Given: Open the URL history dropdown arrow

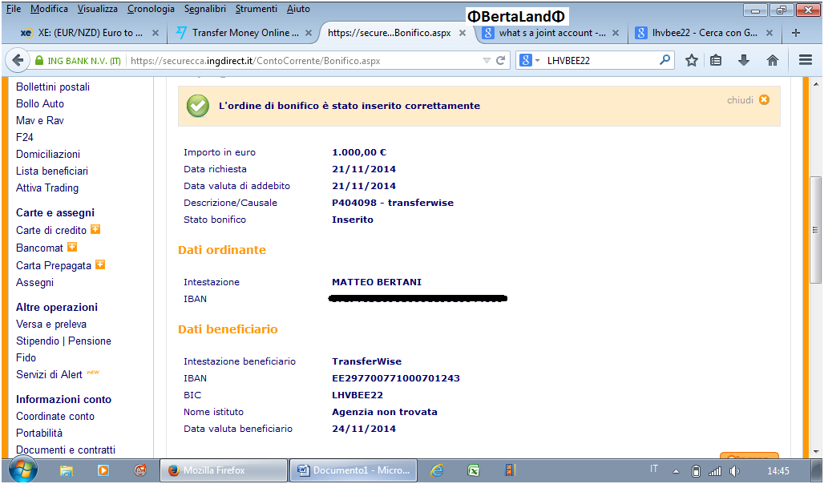Looking at the screenshot, I should (487, 60).
